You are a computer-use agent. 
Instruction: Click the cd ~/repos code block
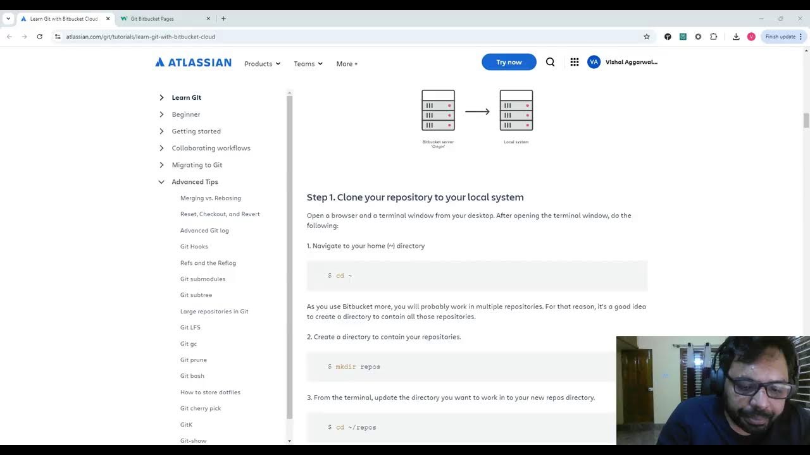461,427
